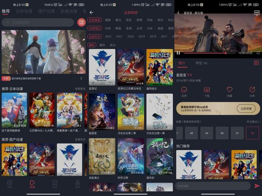
Task: Select the 日本 region filter
Action: click(150, 29)
